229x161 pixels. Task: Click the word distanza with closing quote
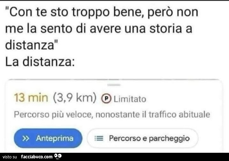click(x=32, y=45)
